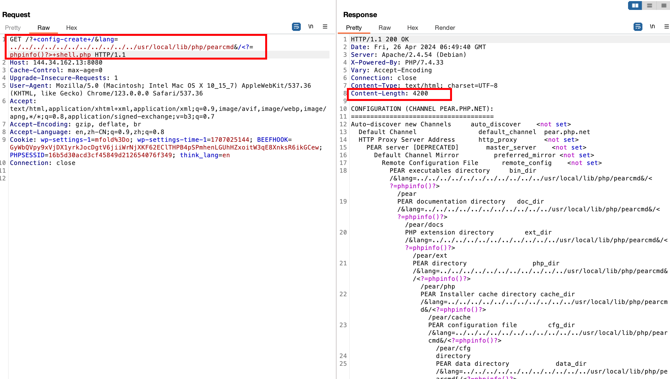This screenshot has height=379, width=670.
Task: Open the Render tab of the Response
Action: pos(445,28)
